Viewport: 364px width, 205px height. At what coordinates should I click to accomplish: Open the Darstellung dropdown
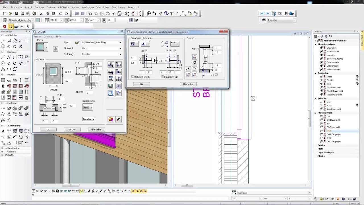88,107
